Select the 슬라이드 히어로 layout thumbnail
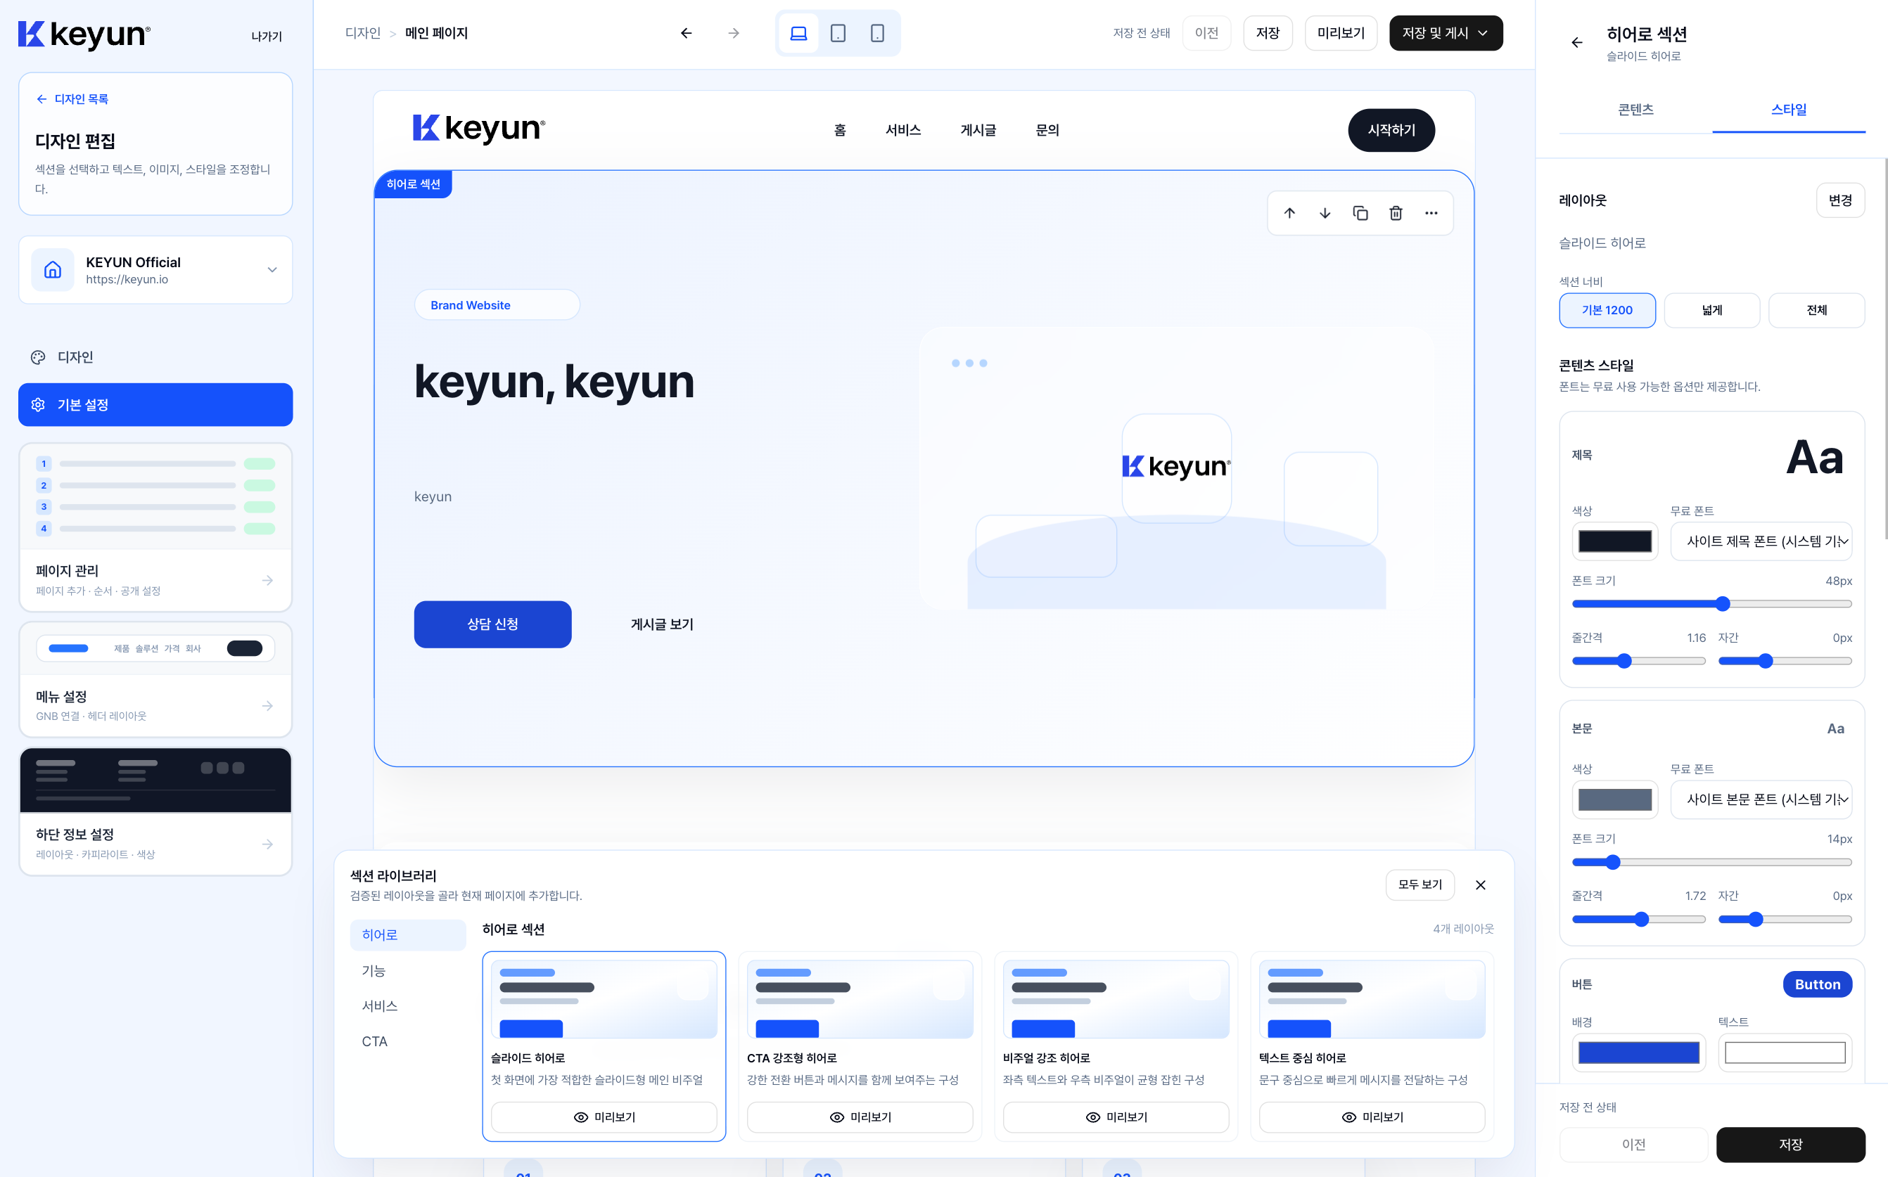The image size is (1888, 1177). [604, 998]
